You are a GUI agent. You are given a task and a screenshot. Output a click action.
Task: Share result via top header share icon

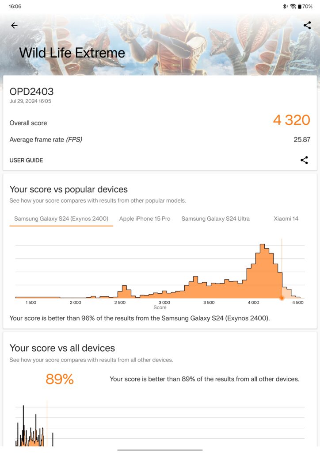tap(307, 25)
